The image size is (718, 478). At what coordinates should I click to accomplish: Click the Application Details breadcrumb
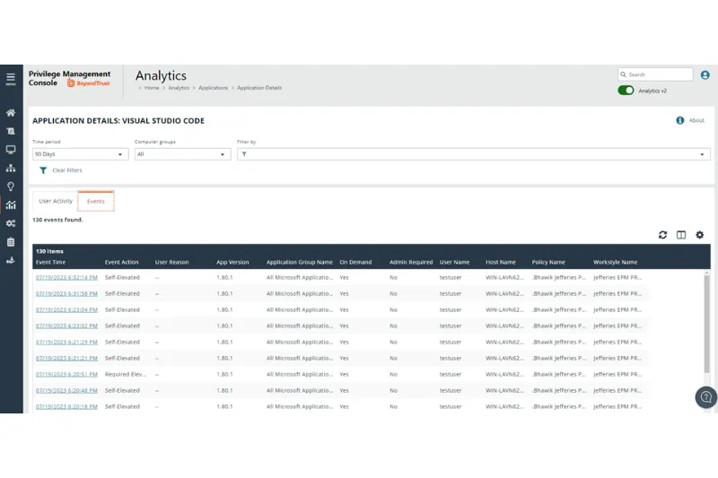259,88
